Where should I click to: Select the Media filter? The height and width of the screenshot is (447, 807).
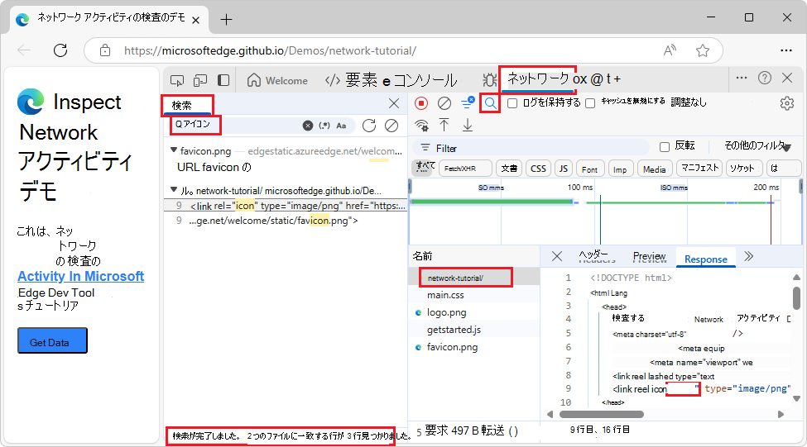tap(655, 169)
